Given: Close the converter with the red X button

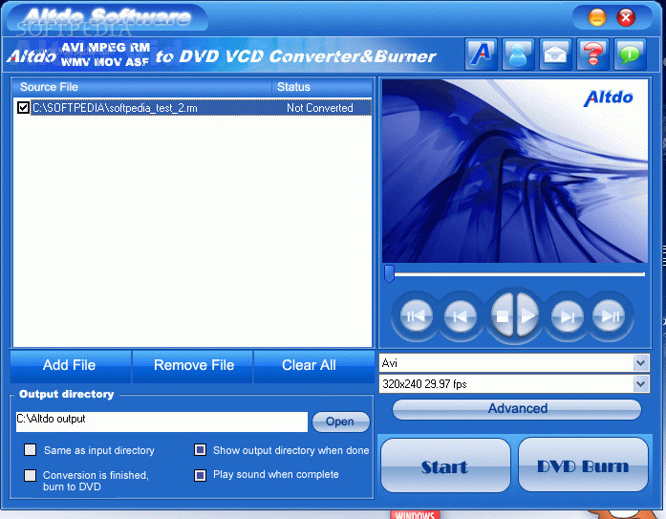Looking at the screenshot, I should click(626, 18).
